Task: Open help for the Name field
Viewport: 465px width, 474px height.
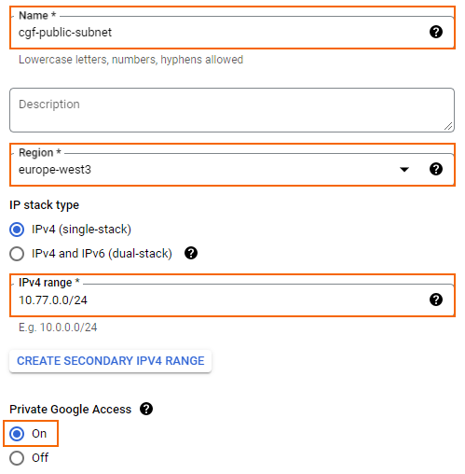Action: (436, 32)
